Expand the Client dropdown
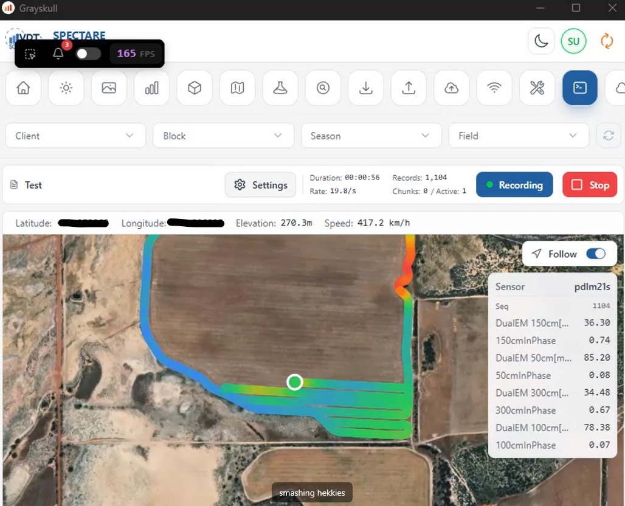The image size is (625, 506). (x=76, y=136)
